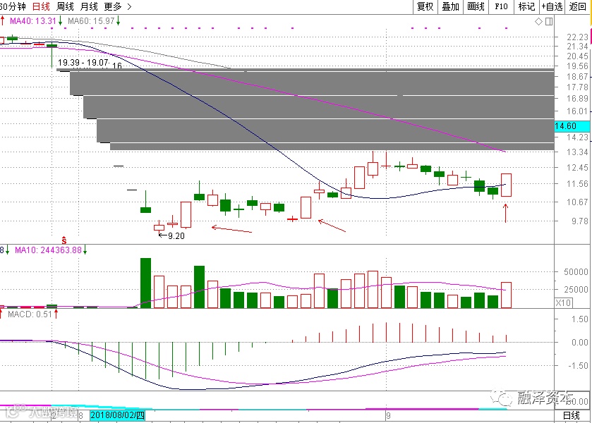
Task: Click the tallest green volume bar
Action: pyautogui.click(x=146, y=283)
